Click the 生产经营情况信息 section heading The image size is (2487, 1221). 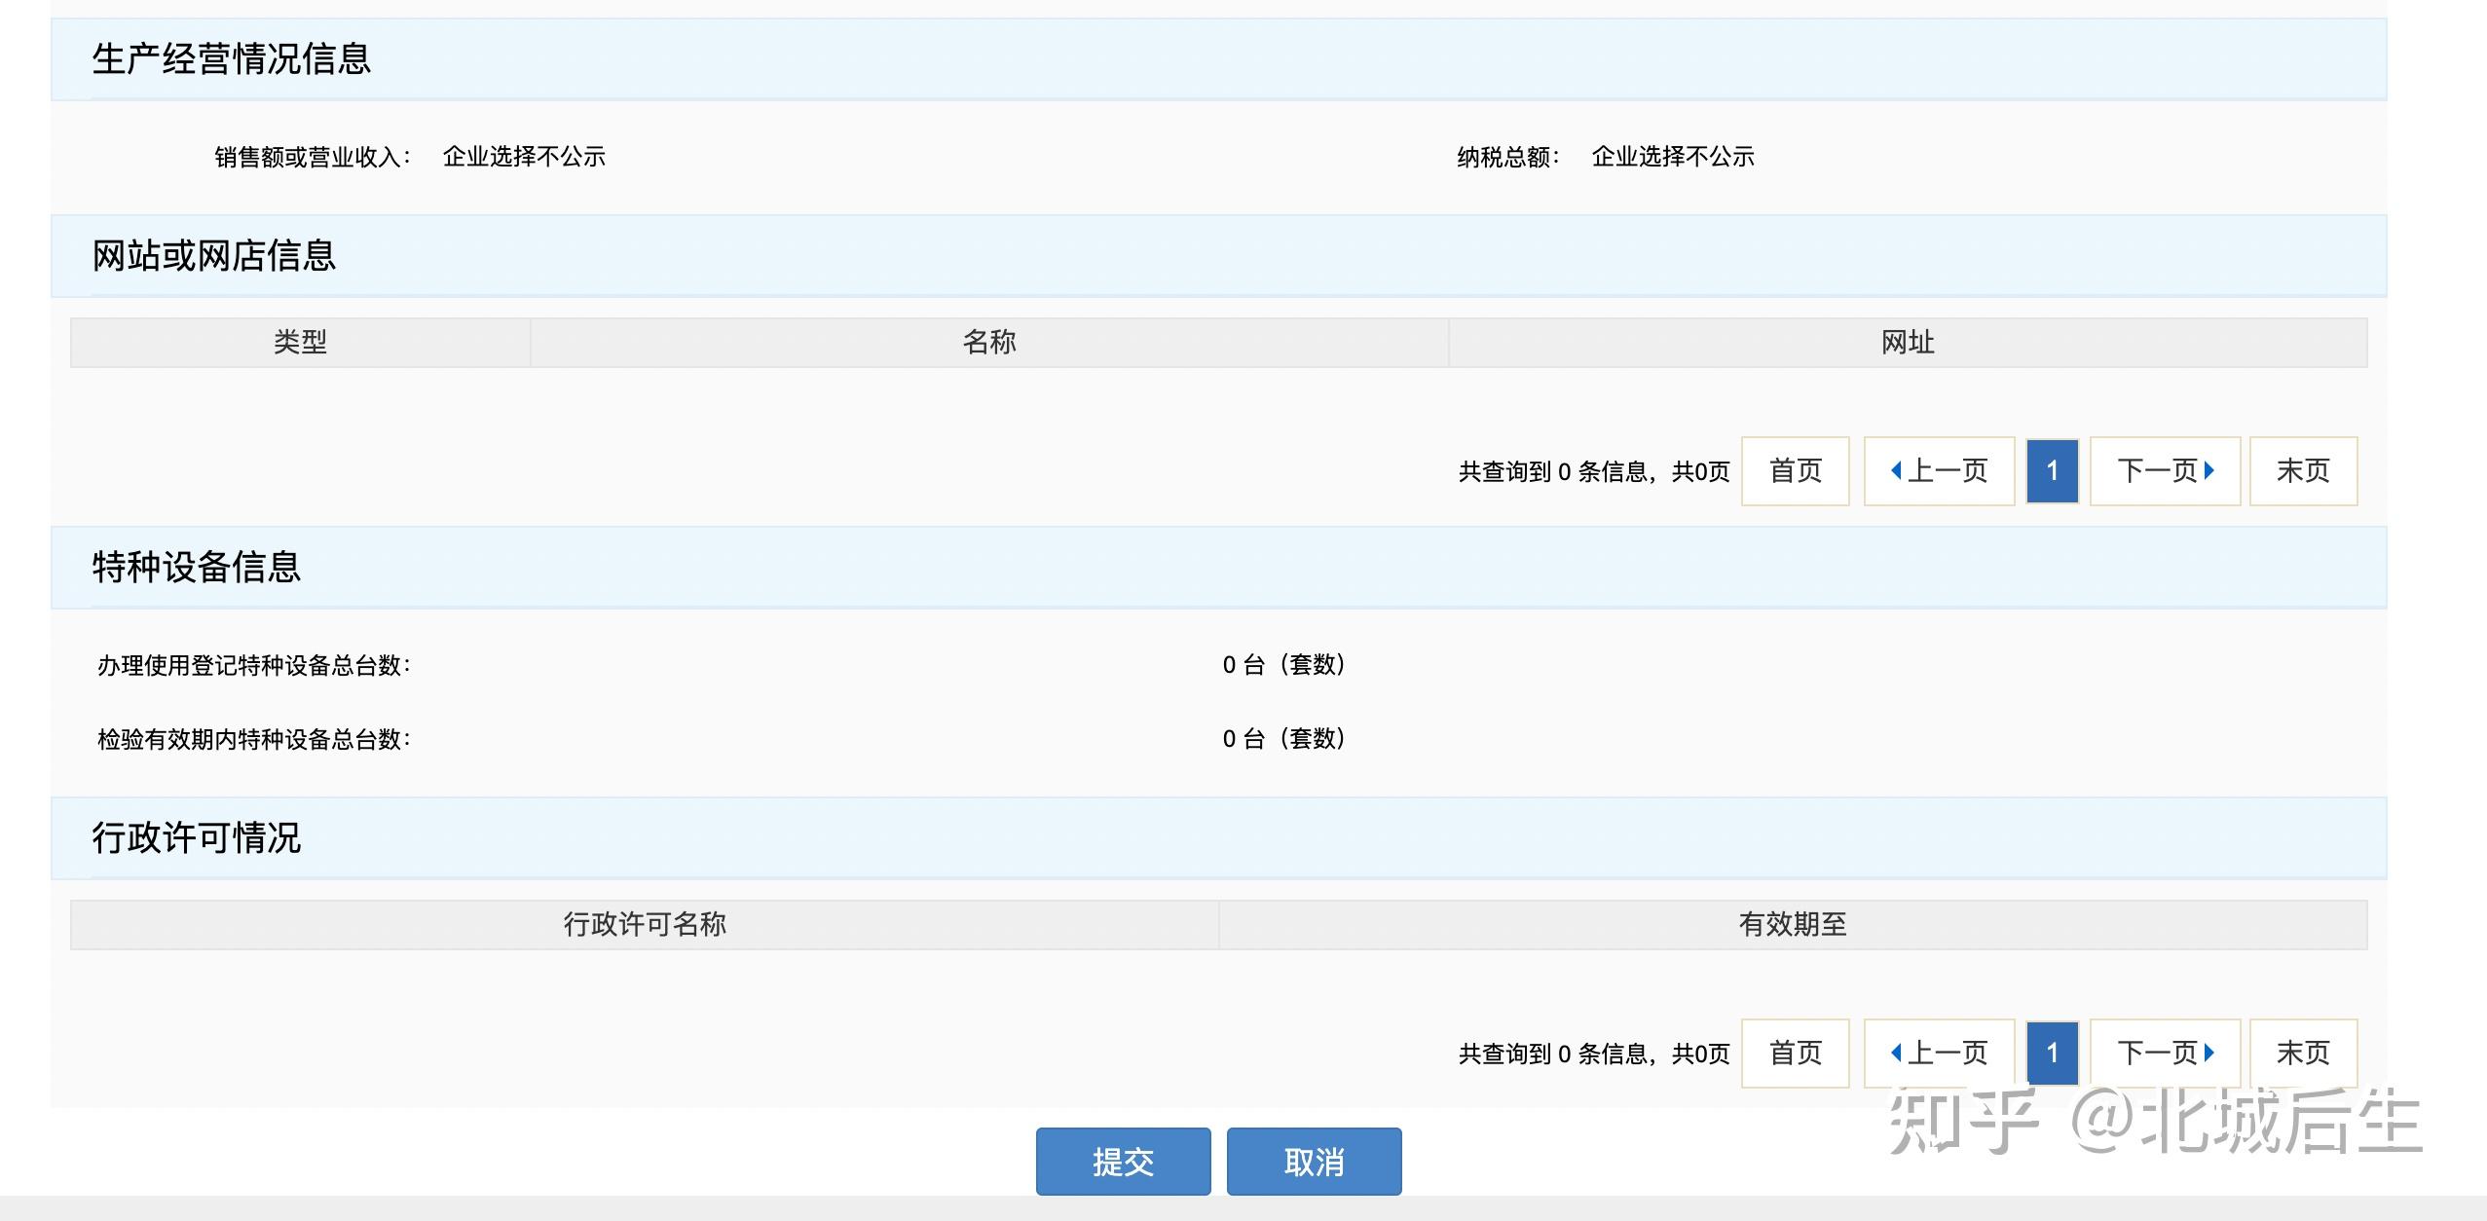pos(232,58)
